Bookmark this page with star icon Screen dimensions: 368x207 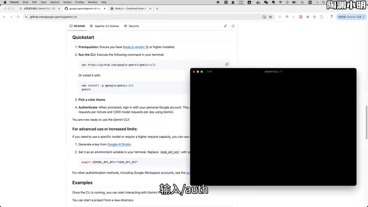[x=270, y=17]
